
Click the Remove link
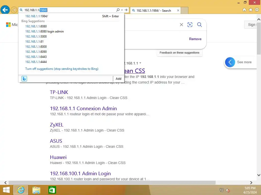(x=195, y=39)
